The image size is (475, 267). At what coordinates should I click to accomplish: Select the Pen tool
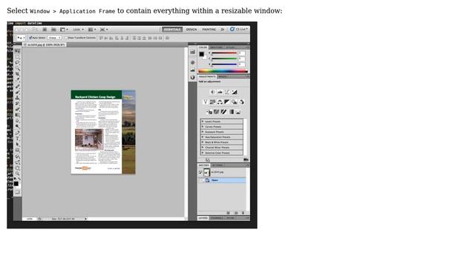pyautogui.click(x=18, y=133)
